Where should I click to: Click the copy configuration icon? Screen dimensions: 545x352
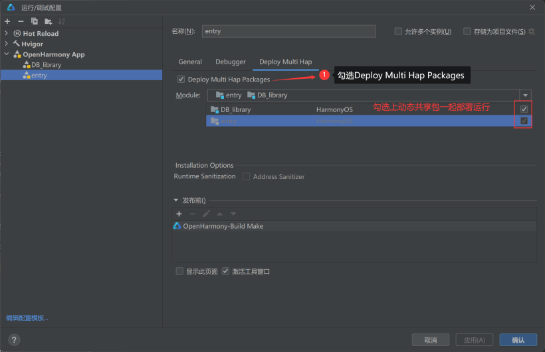[35, 21]
